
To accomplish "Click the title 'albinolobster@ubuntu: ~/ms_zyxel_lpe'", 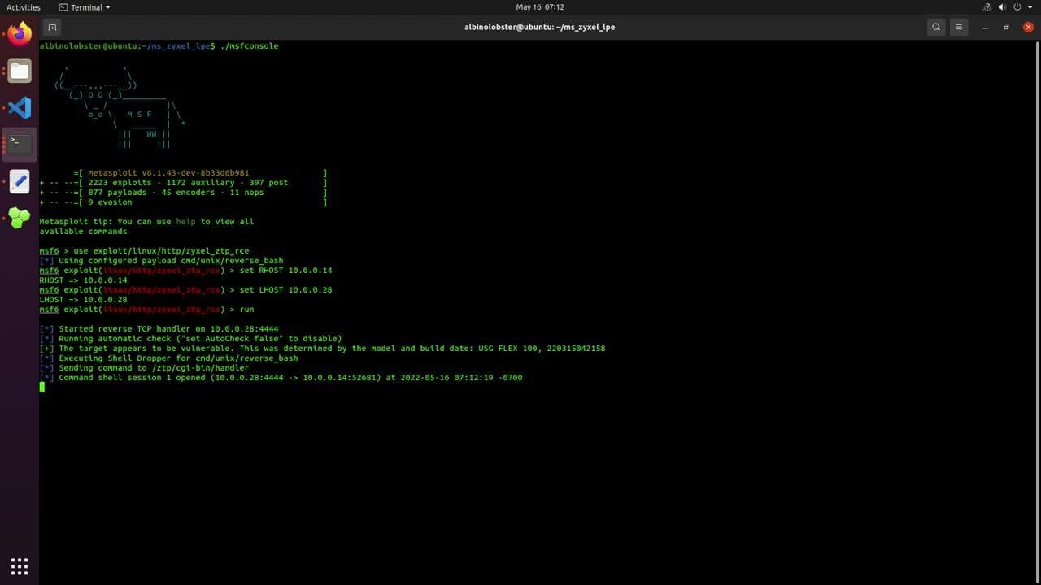I will tap(539, 27).
